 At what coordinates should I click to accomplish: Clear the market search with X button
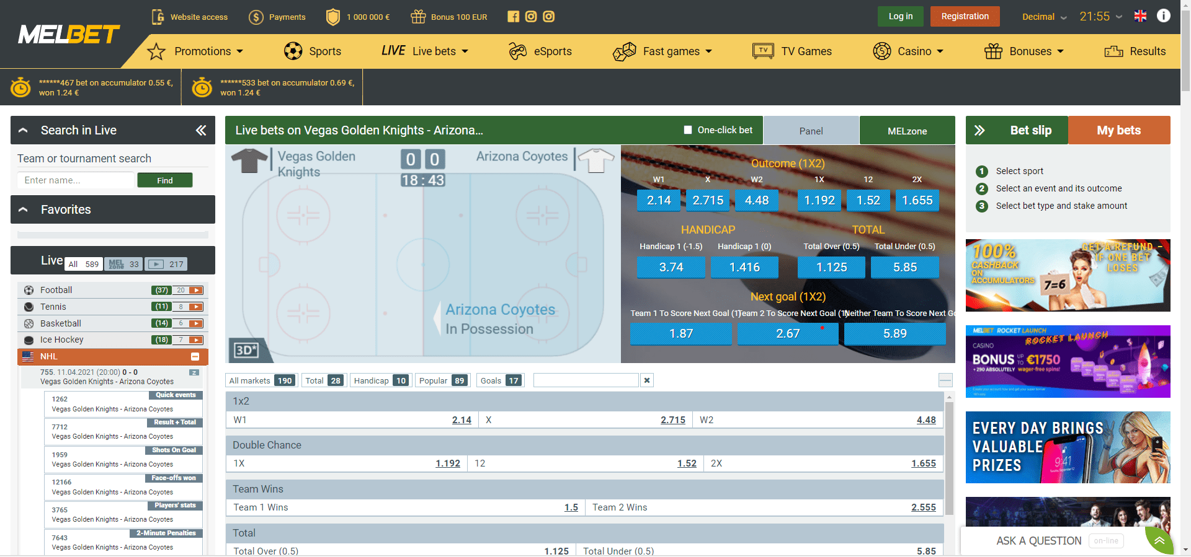[x=647, y=380]
